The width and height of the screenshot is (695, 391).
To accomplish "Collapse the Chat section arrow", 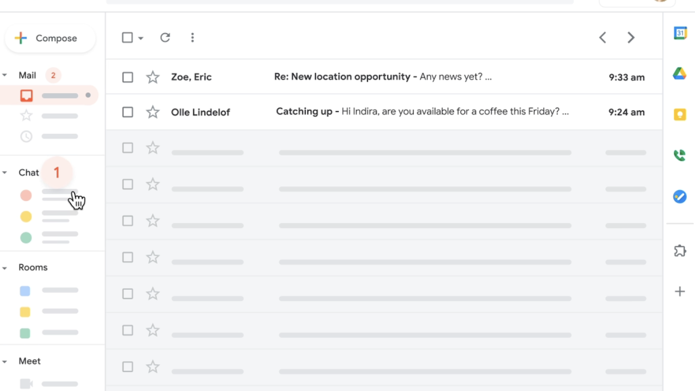I will 5,173.
